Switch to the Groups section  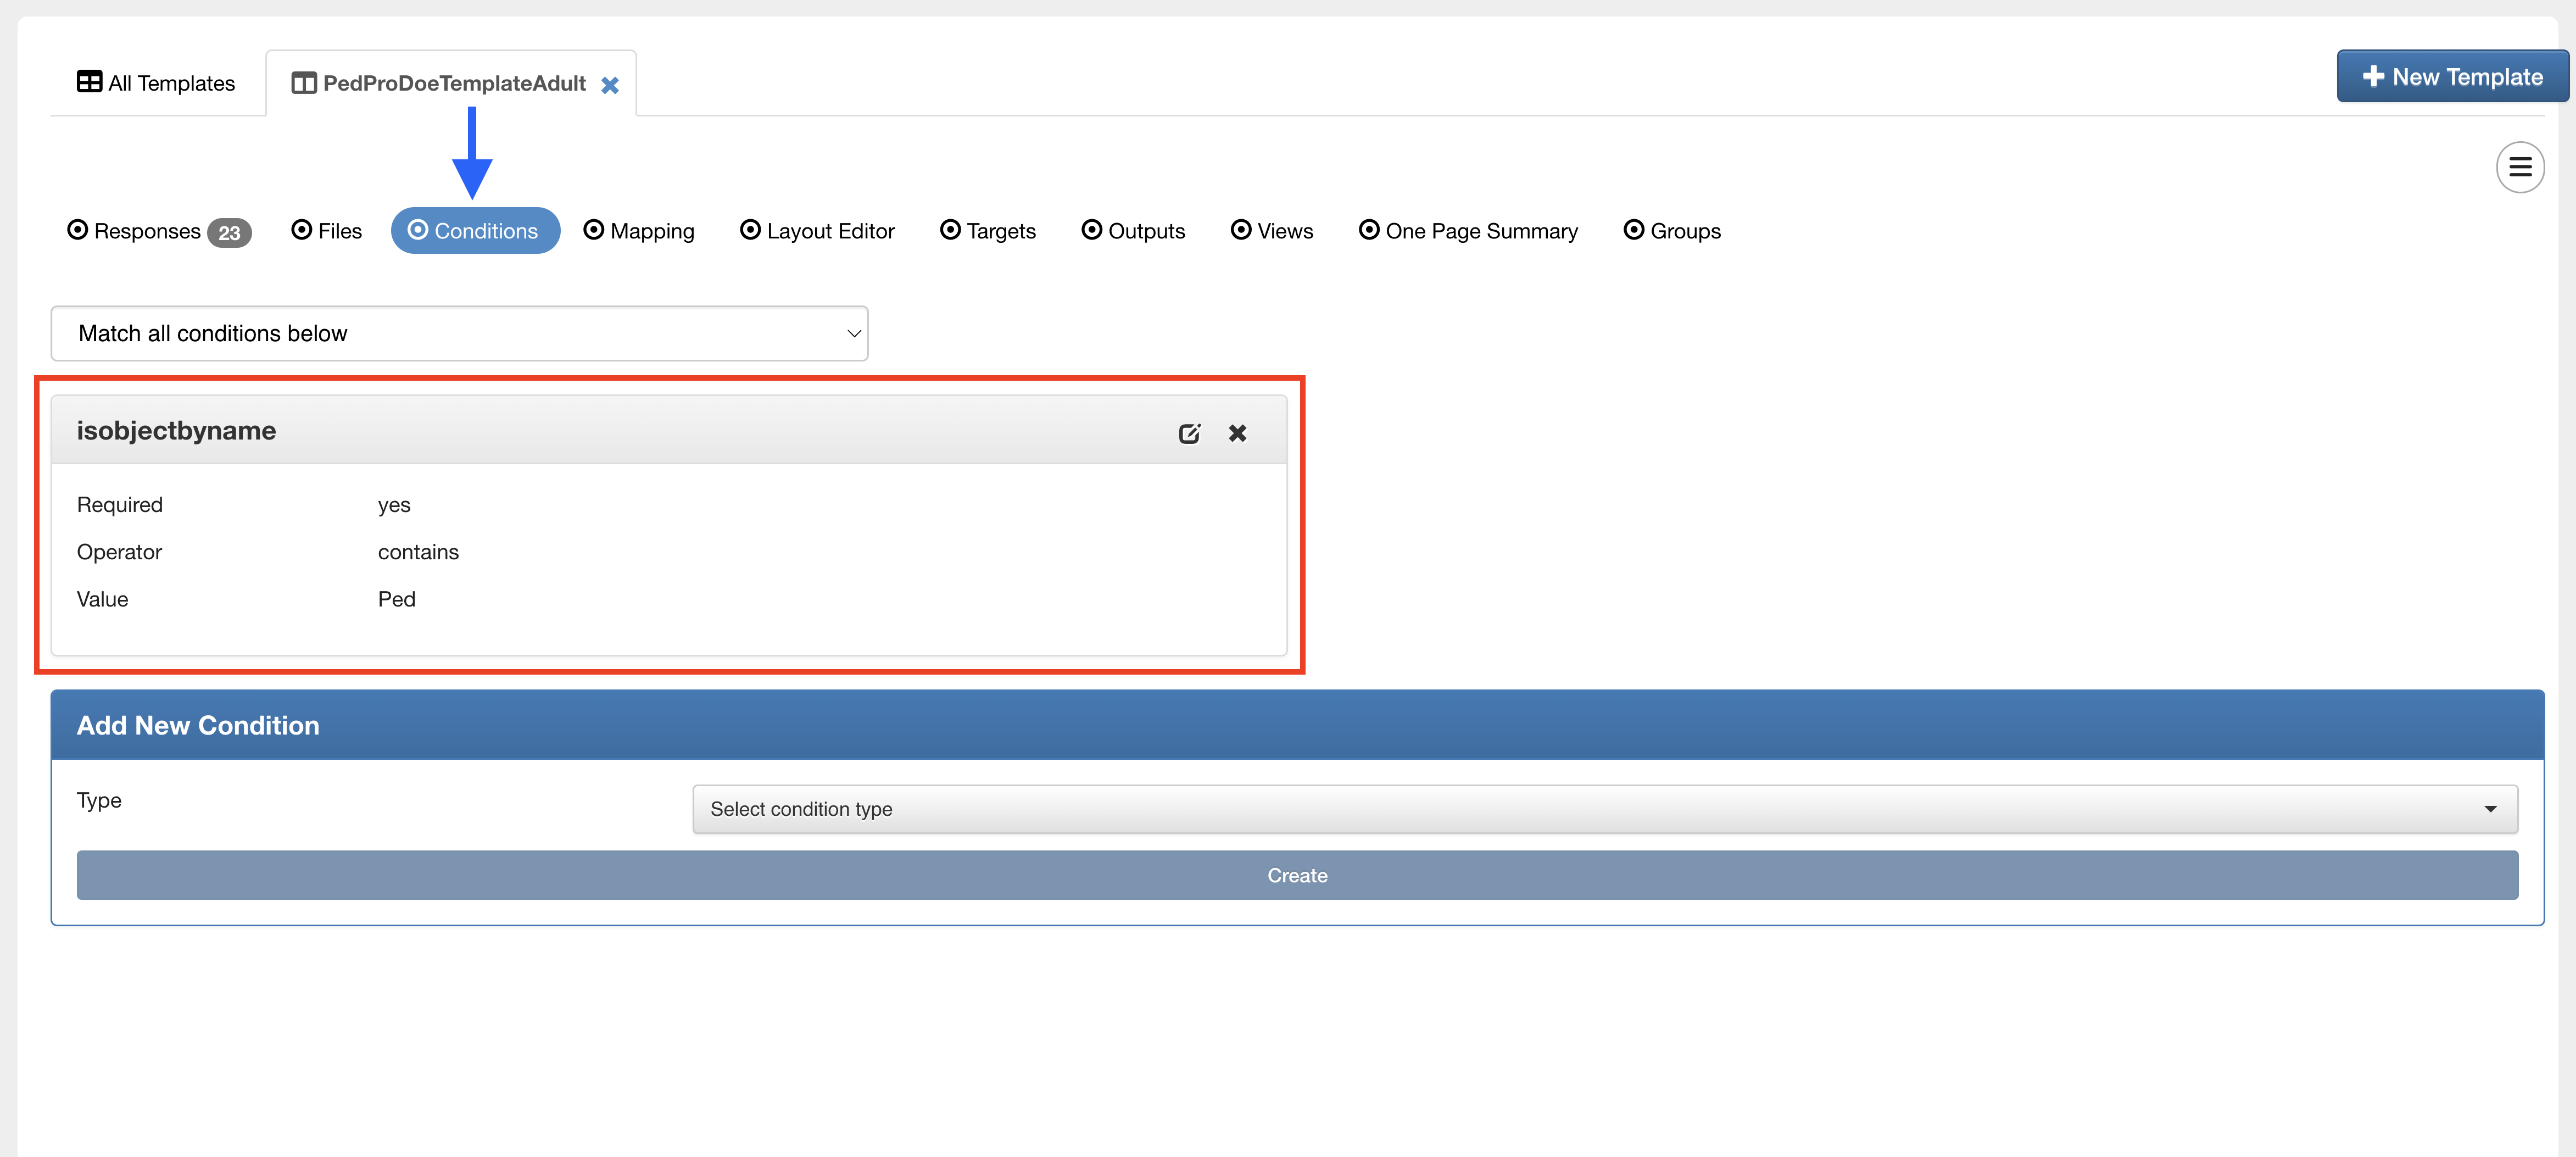(x=1672, y=231)
